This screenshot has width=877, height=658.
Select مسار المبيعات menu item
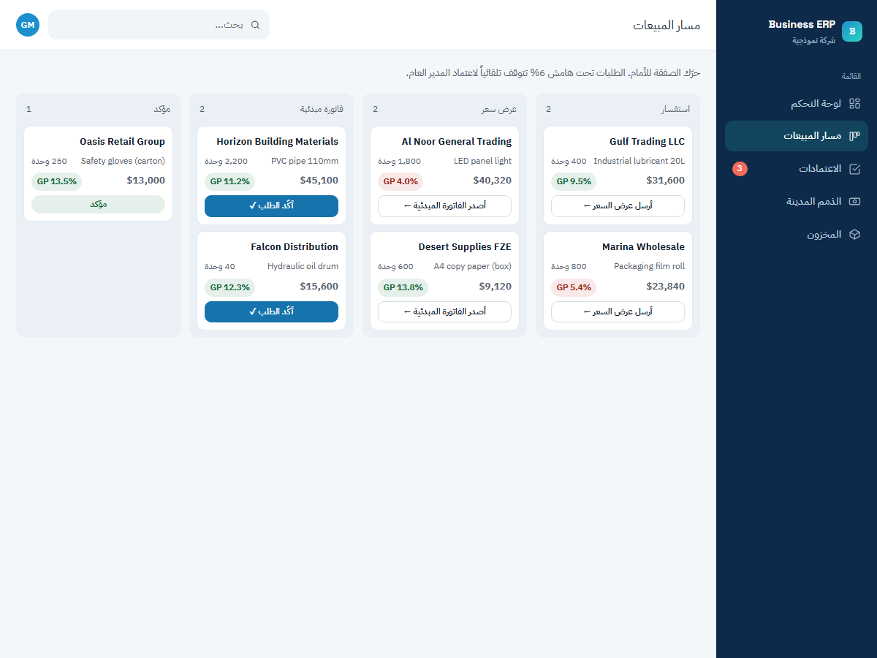(797, 136)
